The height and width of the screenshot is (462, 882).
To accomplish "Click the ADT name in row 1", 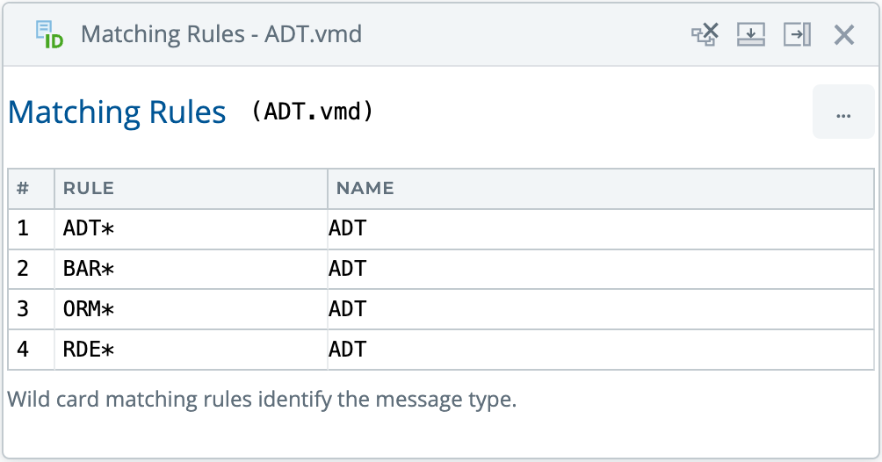I will click(x=348, y=228).
